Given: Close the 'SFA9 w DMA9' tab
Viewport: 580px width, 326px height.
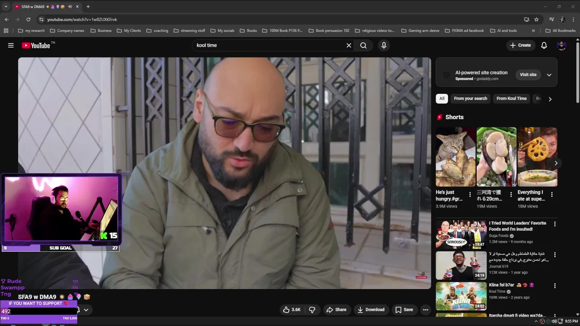Looking at the screenshot, I should click(77, 7).
